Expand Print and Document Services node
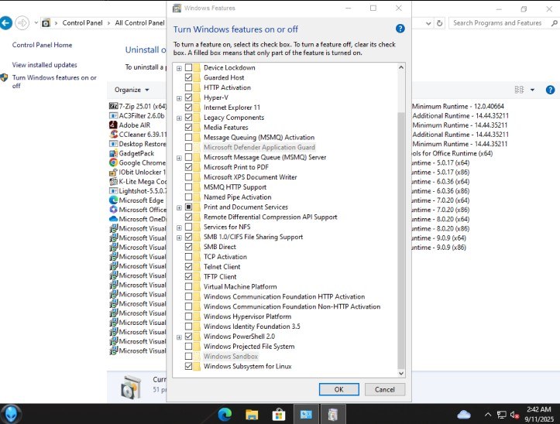The width and height of the screenshot is (560, 424). pyautogui.click(x=179, y=207)
